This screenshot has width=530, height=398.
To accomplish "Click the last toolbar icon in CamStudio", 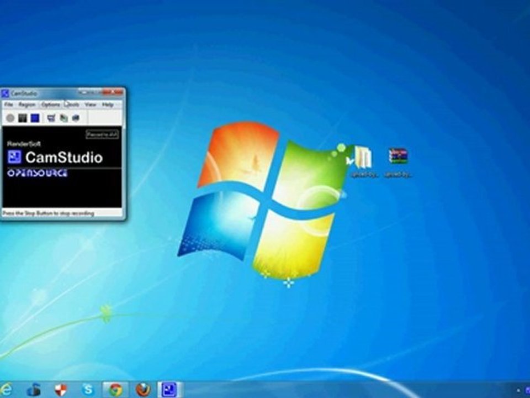I will pyautogui.click(x=76, y=118).
